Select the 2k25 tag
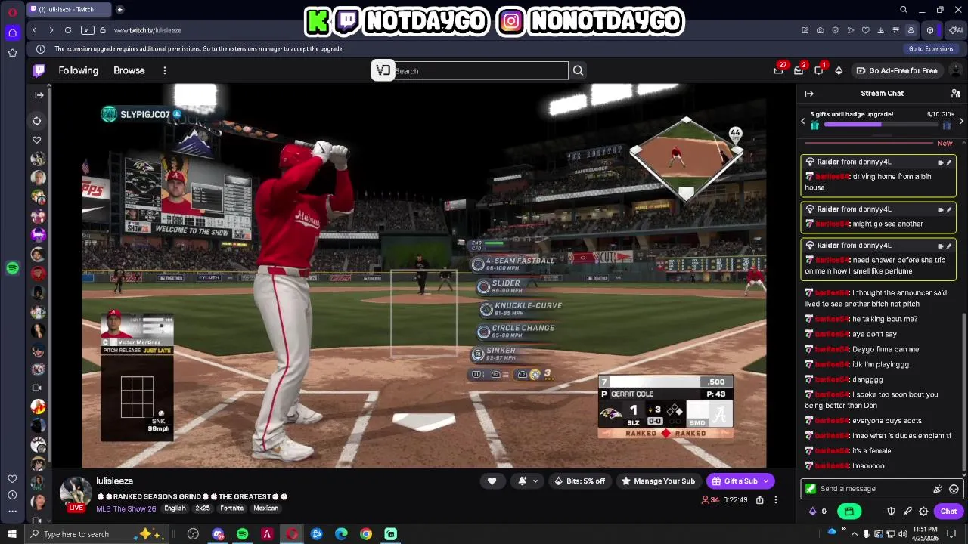This screenshot has height=544, width=968. 203,508
